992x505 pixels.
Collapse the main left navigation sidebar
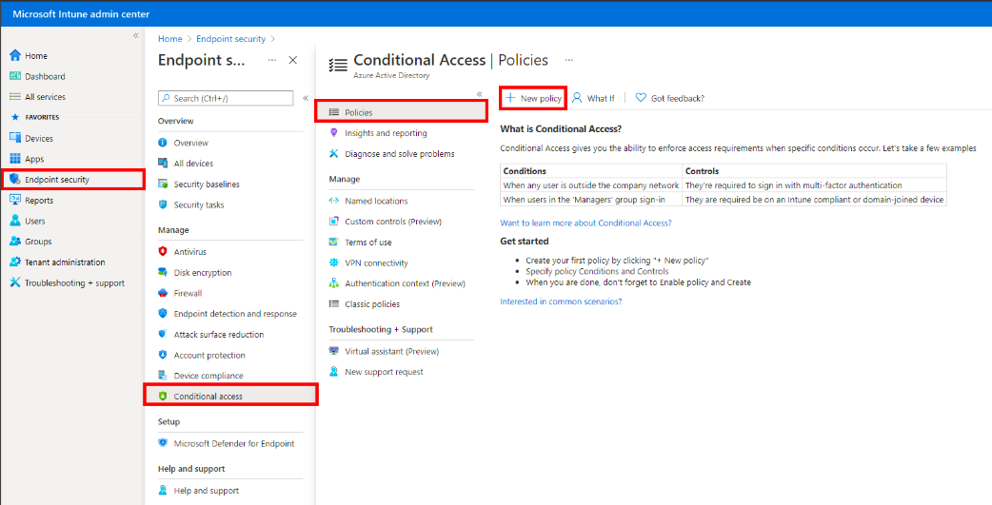135,36
